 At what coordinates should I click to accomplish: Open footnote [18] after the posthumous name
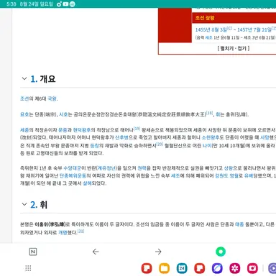(209, 113)
